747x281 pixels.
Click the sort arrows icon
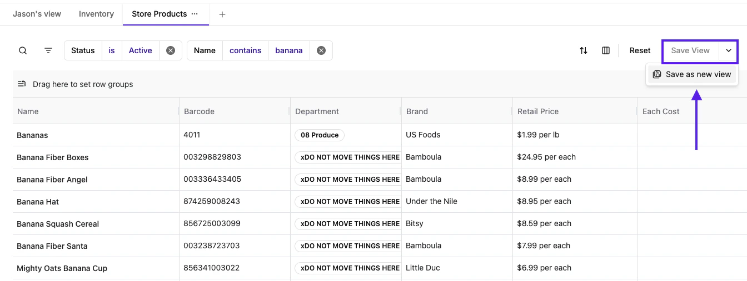[x=584, y=50]
